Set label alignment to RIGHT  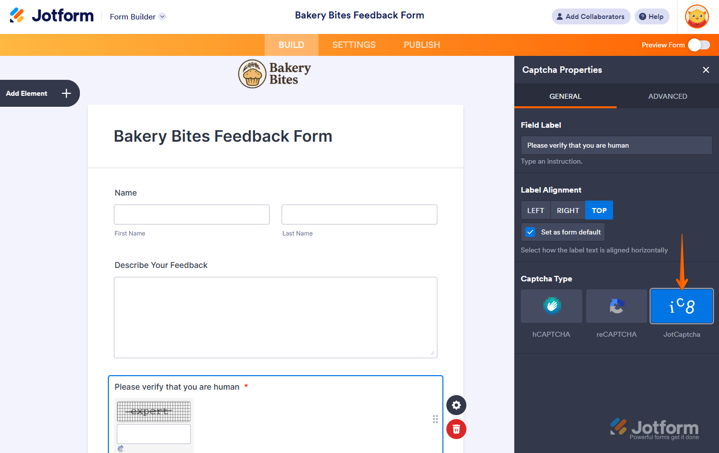click(x=568, y=211)
